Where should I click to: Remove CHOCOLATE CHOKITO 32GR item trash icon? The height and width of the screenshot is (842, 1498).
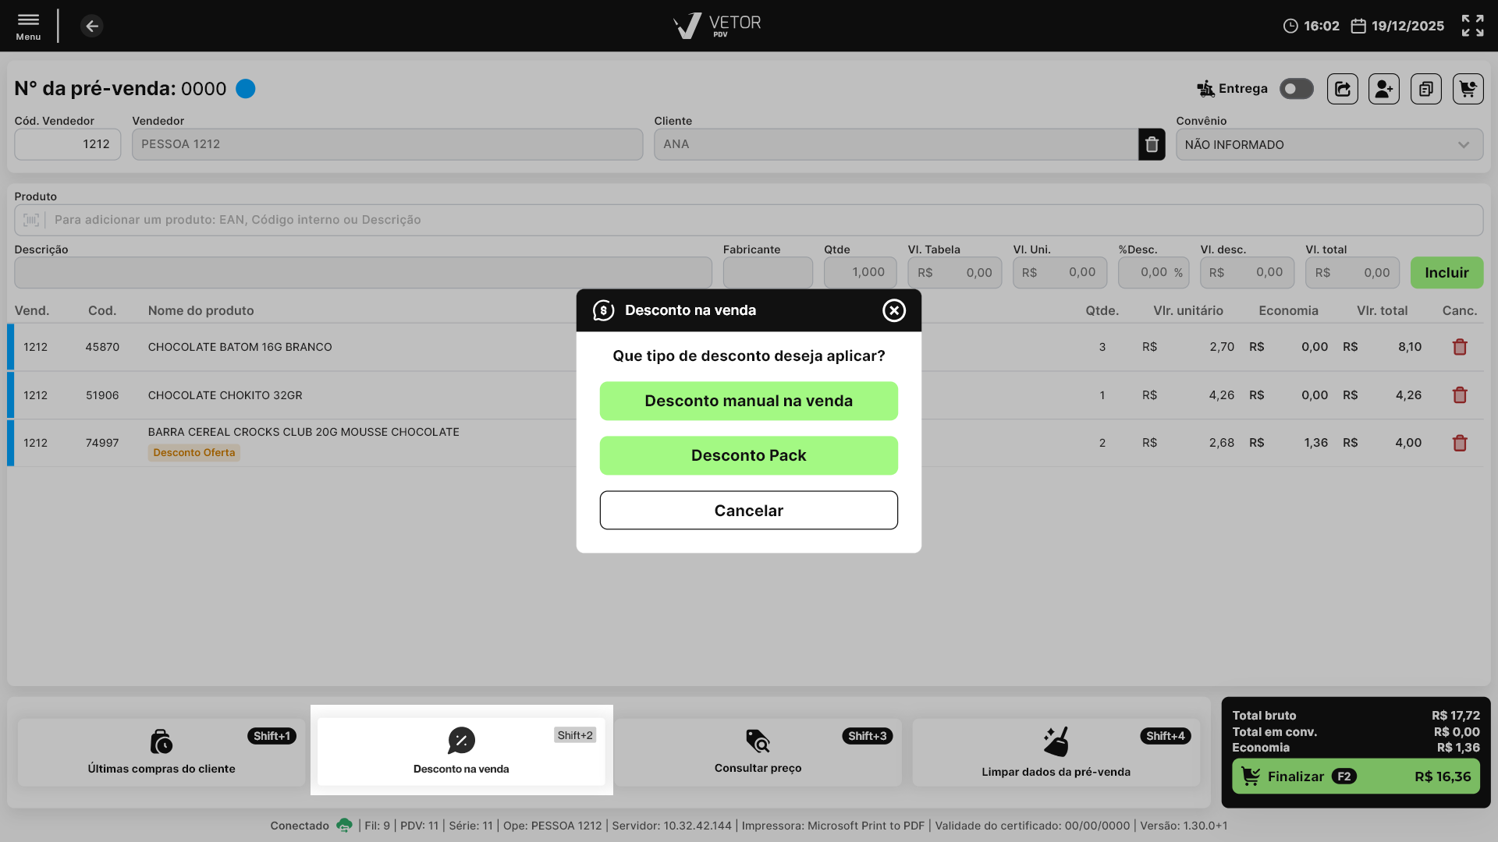tap(1460, 395)
